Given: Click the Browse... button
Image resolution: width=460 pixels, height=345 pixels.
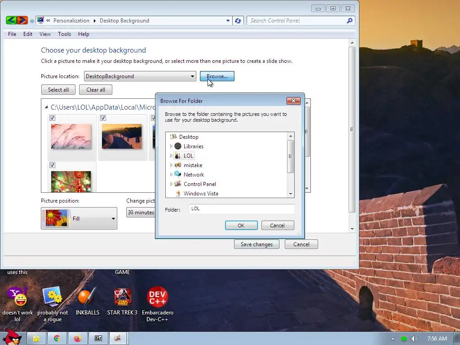Looking at the screenshot, I should tap(217, 76).
